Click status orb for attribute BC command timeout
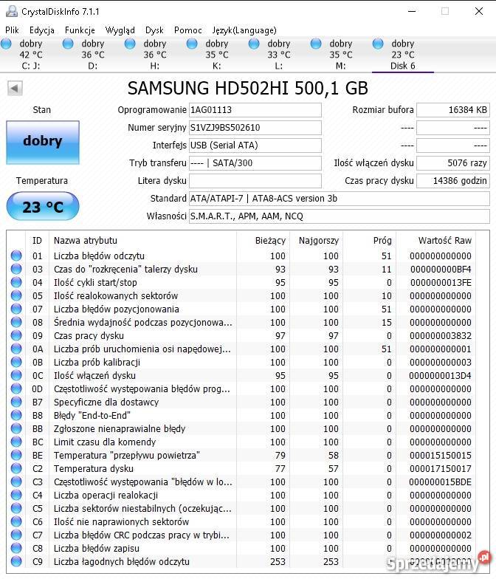 pos(16,442)
